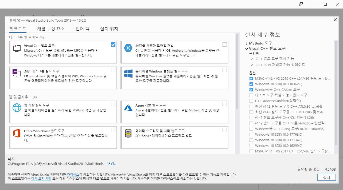The image size is (343, 190).
Task: Check the Azure 개발 빌드 도구 workload
Action: click(x=225, y=104)
